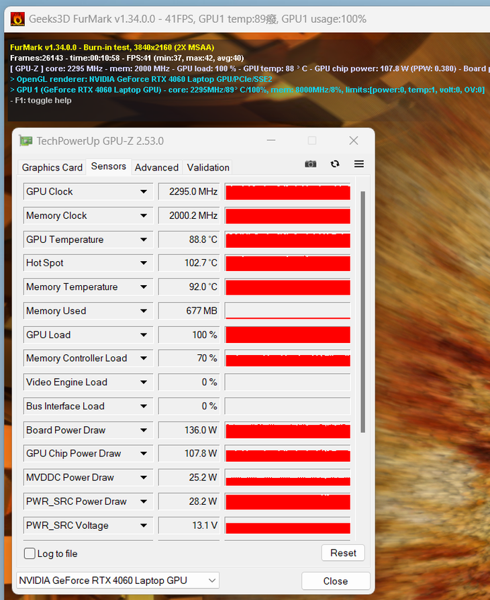This screenshot has height=600, width=490.
Task: Click the Memory Clock history graph
Action: point(287,215)
